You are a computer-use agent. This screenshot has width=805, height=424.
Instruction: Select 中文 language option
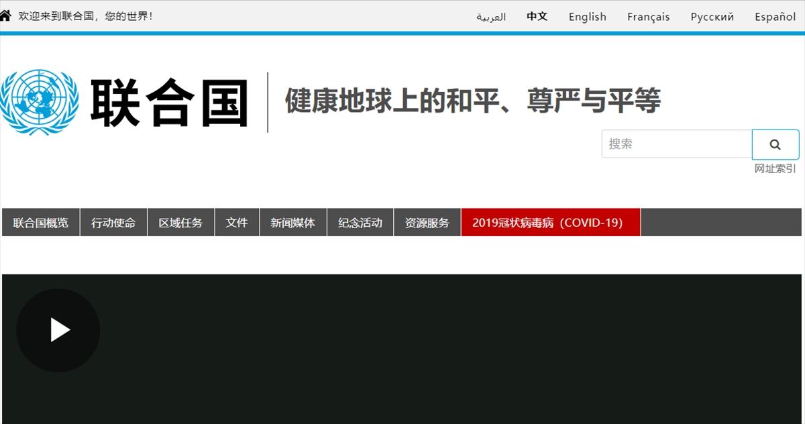(x=537, y=17)
